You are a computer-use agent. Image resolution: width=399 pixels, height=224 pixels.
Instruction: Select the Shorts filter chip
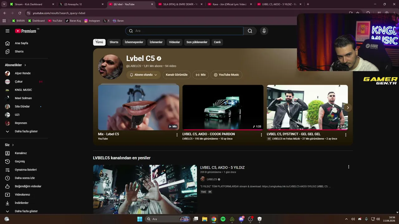click(x=114, y=42)
